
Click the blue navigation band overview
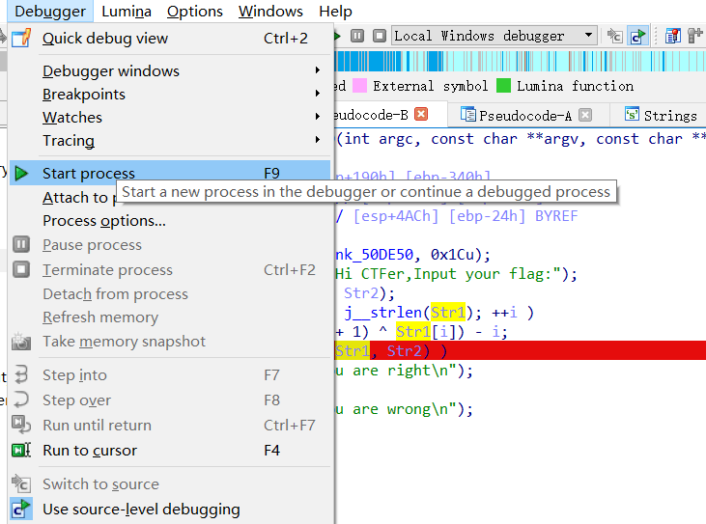522,62
